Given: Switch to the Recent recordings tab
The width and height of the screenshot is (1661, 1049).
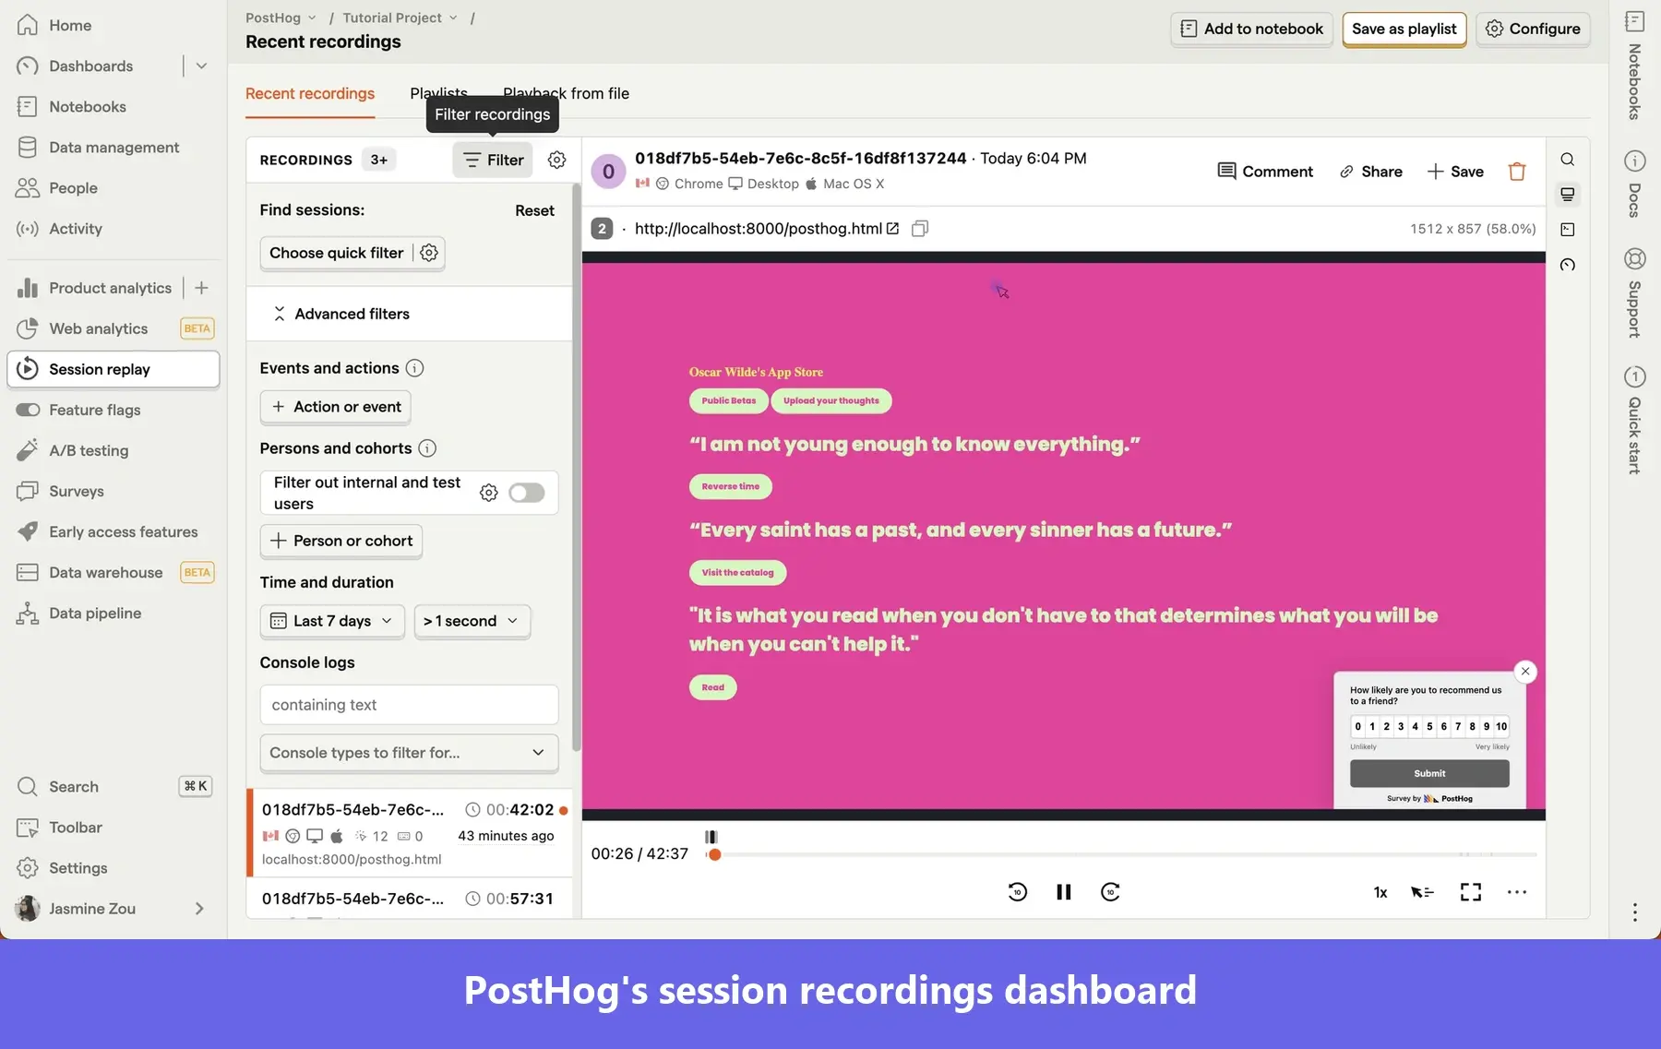Looking at the screenshot, I should tap(310, 93).
